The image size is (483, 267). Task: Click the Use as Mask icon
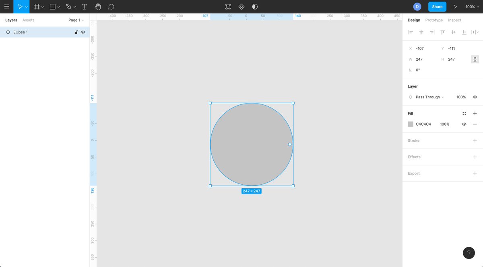[x=255, y=6]
